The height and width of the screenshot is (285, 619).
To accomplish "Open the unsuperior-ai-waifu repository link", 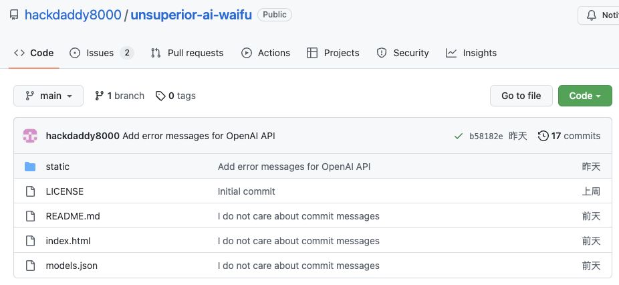I will click(191, 15).
